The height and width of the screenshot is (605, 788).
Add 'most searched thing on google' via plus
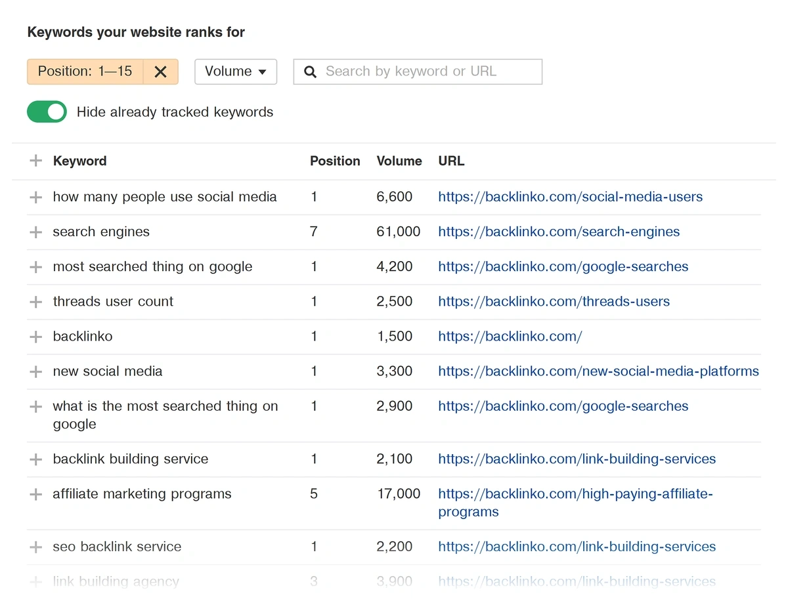click(x=36, y=266)
